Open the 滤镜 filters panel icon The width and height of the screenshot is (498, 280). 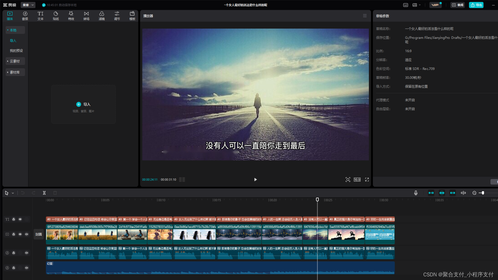pos(102,16)
